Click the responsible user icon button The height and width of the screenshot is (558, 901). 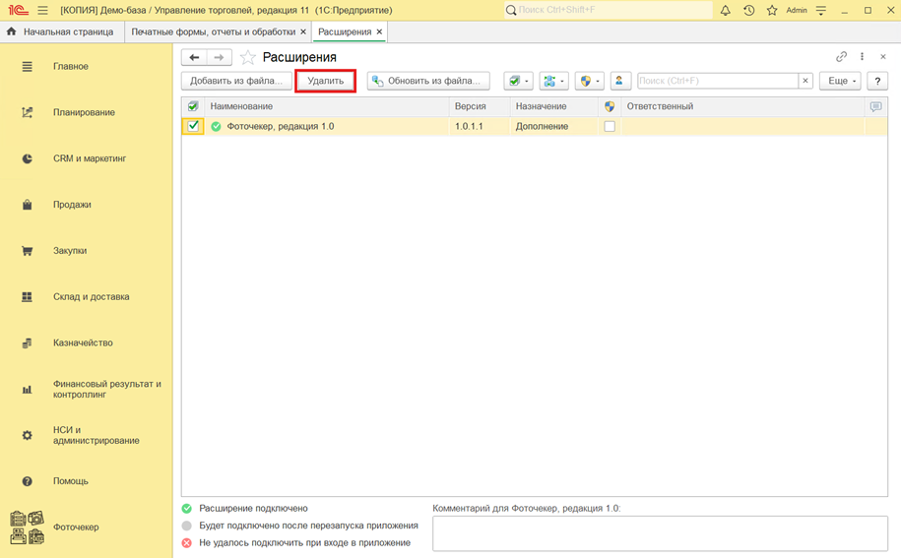pyautogui.click(x=619, y=81)
